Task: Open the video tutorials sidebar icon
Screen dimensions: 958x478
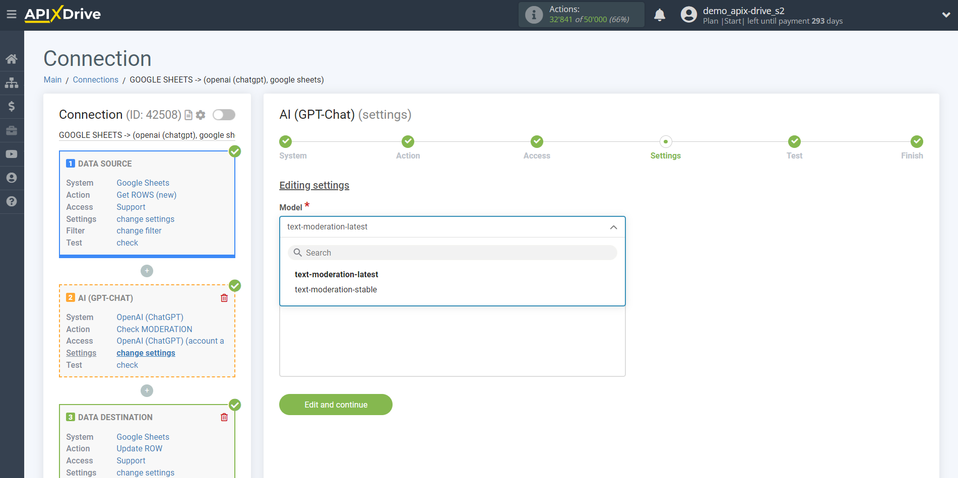Action: click(x=12, y=154)
